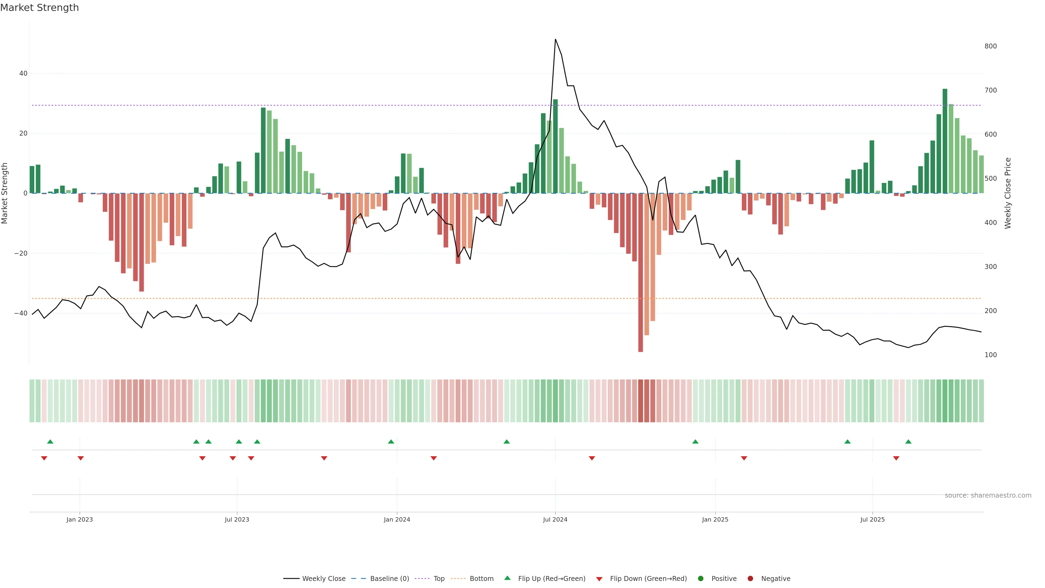Viewport: 1045px width, 588px height.
Task: Click the Jan 2023 axis label
Action: 79,519
